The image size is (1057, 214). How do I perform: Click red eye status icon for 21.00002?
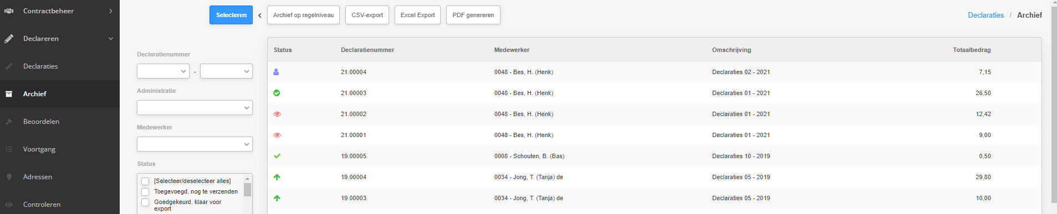(x=277, y=114)
